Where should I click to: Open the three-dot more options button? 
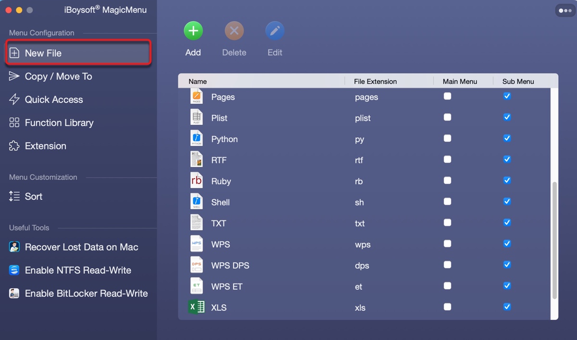[565, 11]
